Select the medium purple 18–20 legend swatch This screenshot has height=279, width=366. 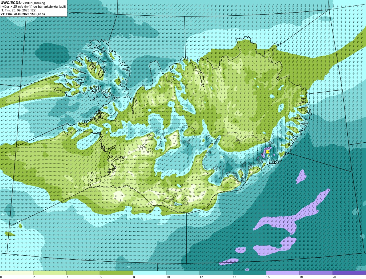point(316,273)
